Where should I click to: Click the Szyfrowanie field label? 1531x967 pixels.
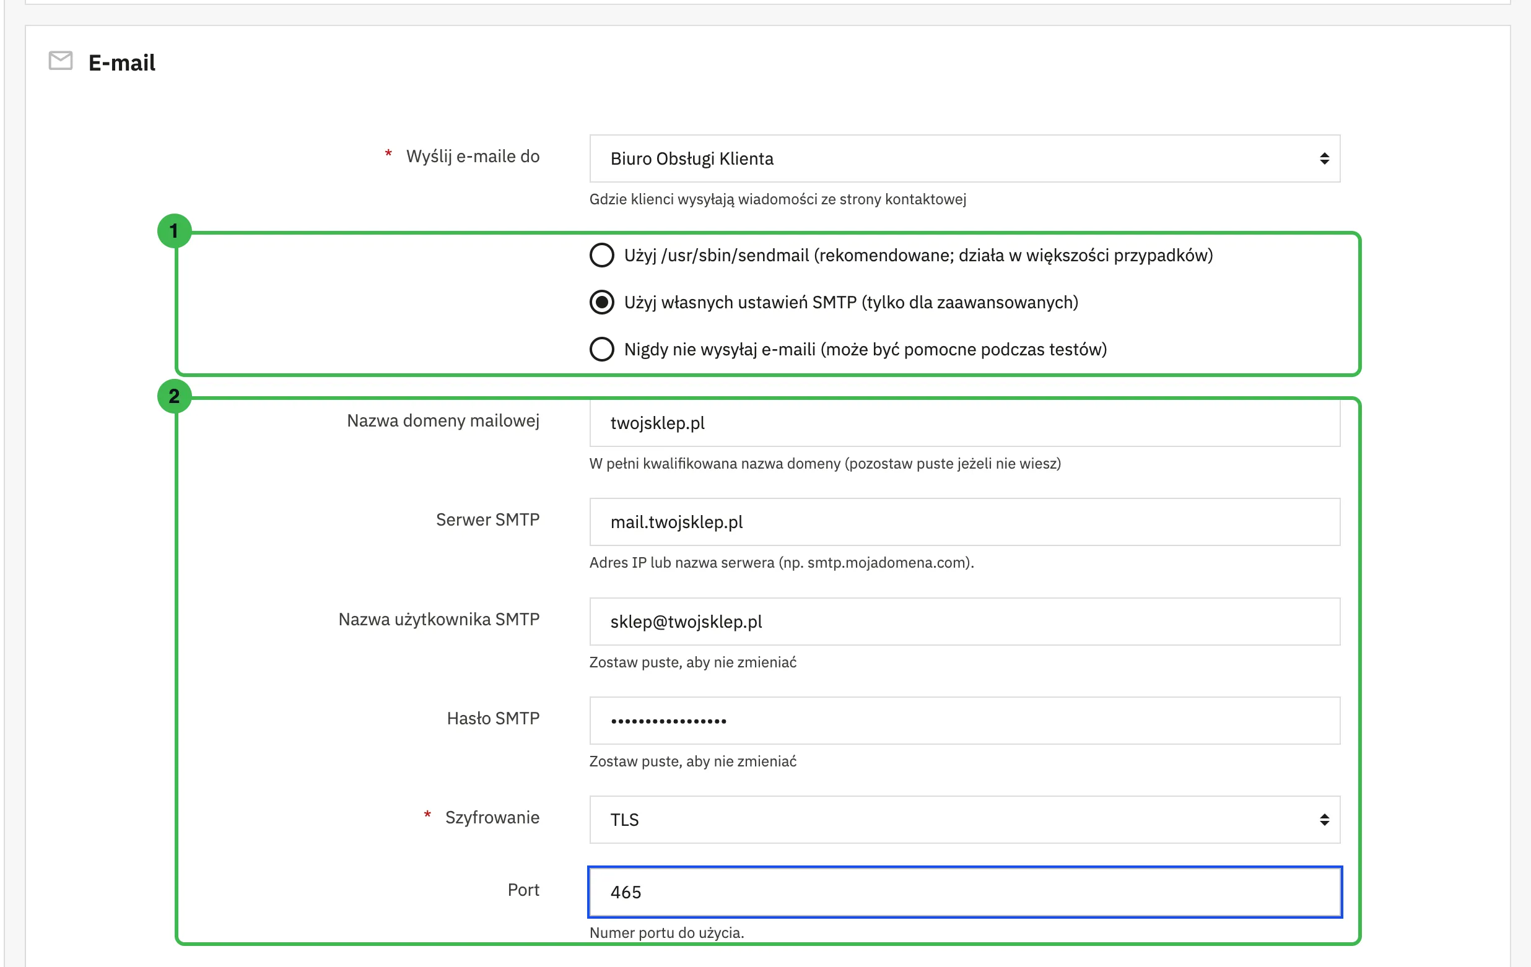tap(492, 818)
